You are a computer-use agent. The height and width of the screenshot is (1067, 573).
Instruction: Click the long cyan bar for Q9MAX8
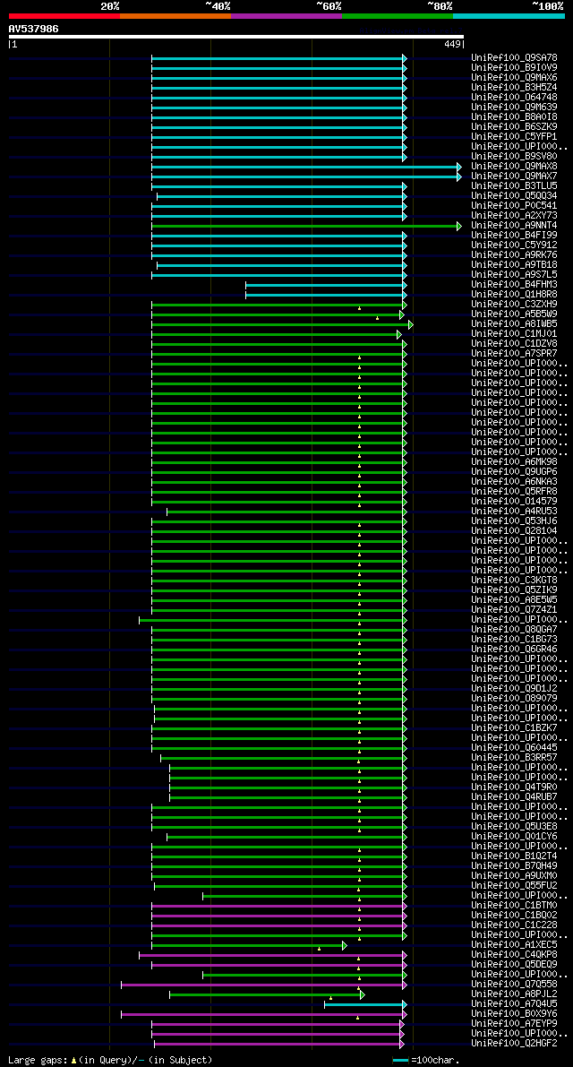tap(305, 167)
